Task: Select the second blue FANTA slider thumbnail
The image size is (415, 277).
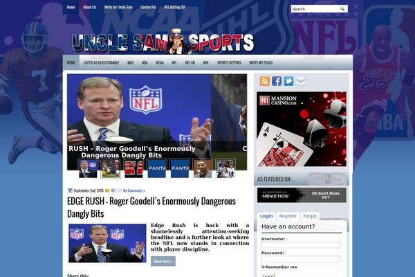Action: (x=180, y=168)
